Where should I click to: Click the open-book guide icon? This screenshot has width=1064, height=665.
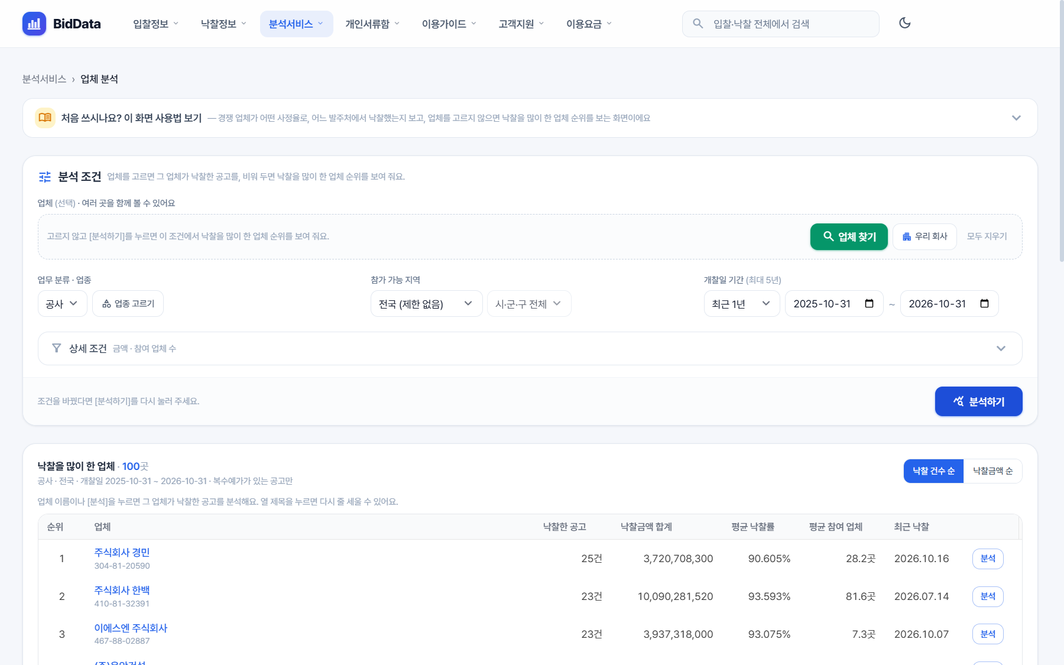[x=45, y=118]
